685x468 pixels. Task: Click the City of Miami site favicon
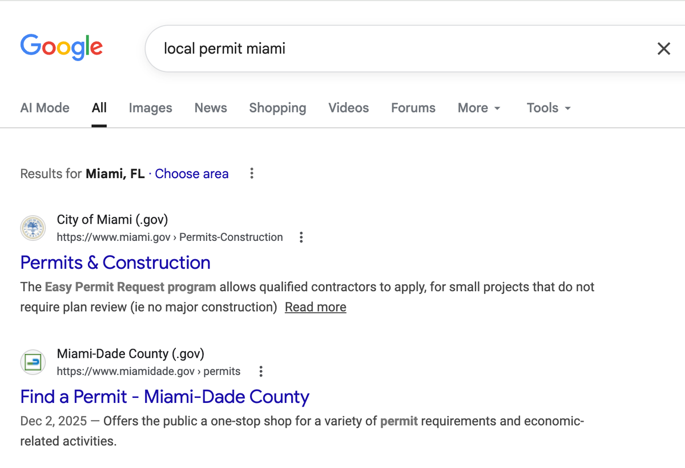click(33, 228)
